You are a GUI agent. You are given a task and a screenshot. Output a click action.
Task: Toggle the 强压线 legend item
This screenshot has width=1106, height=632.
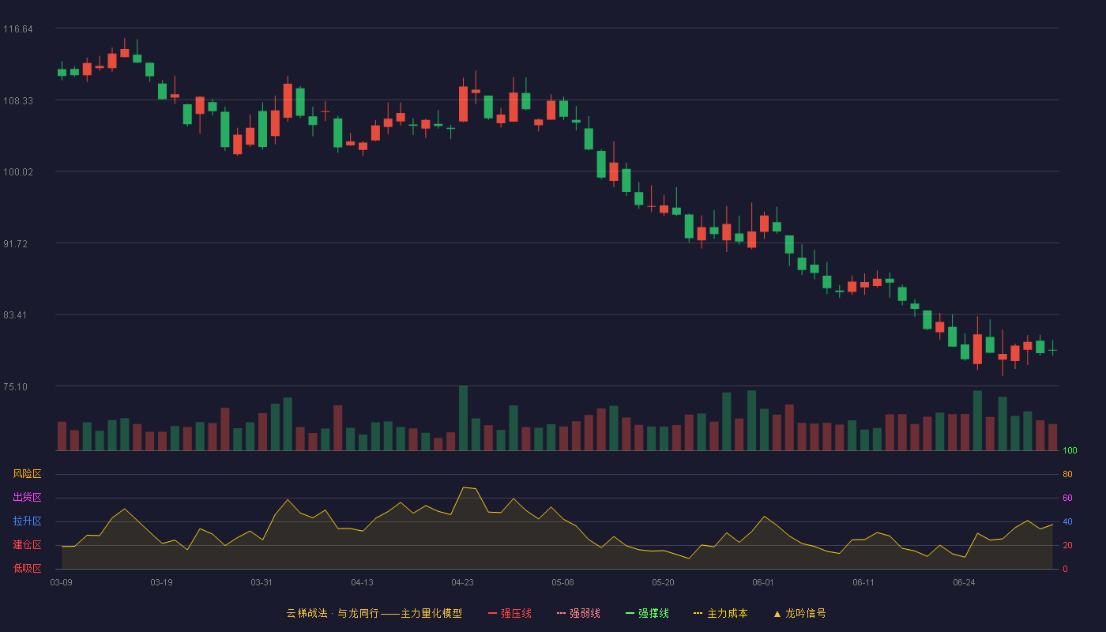[x=510, y=613]
